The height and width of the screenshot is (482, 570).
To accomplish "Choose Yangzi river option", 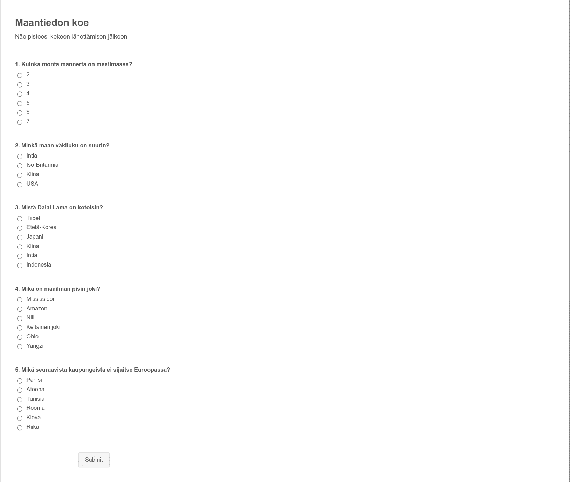I will (x=20, y=346).
